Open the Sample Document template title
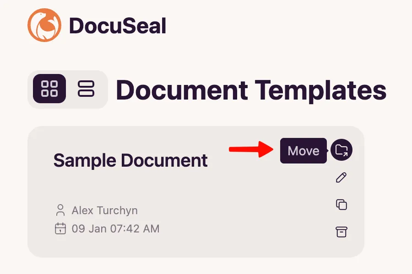Viewport: 412px width, 274px height. point(130,160)
